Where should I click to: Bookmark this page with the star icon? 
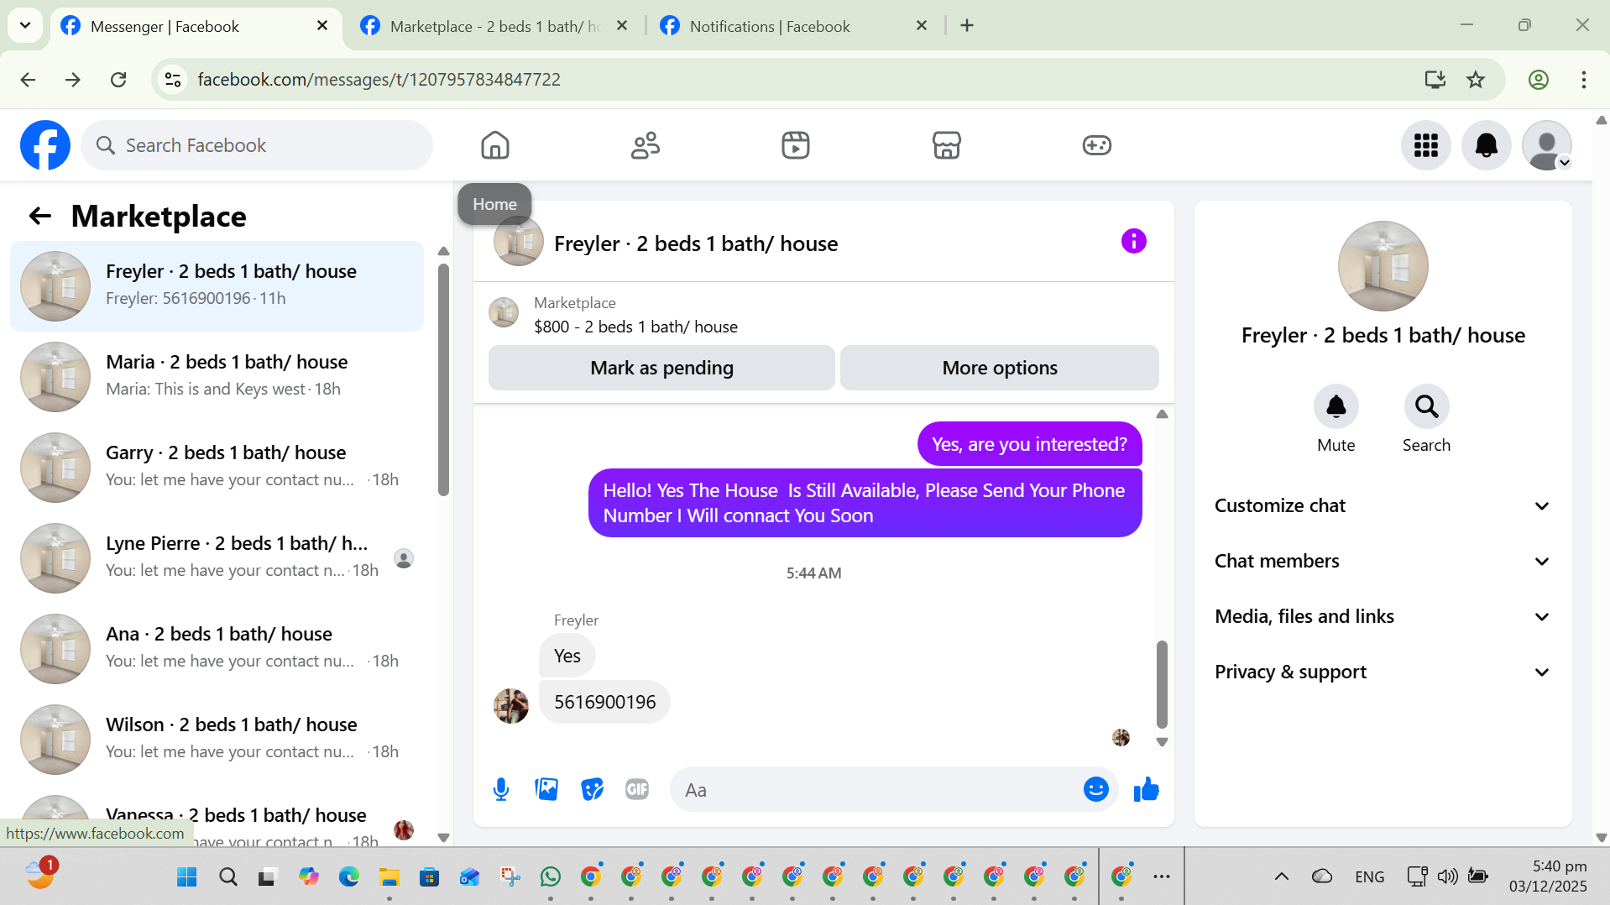coord(1475,80)
